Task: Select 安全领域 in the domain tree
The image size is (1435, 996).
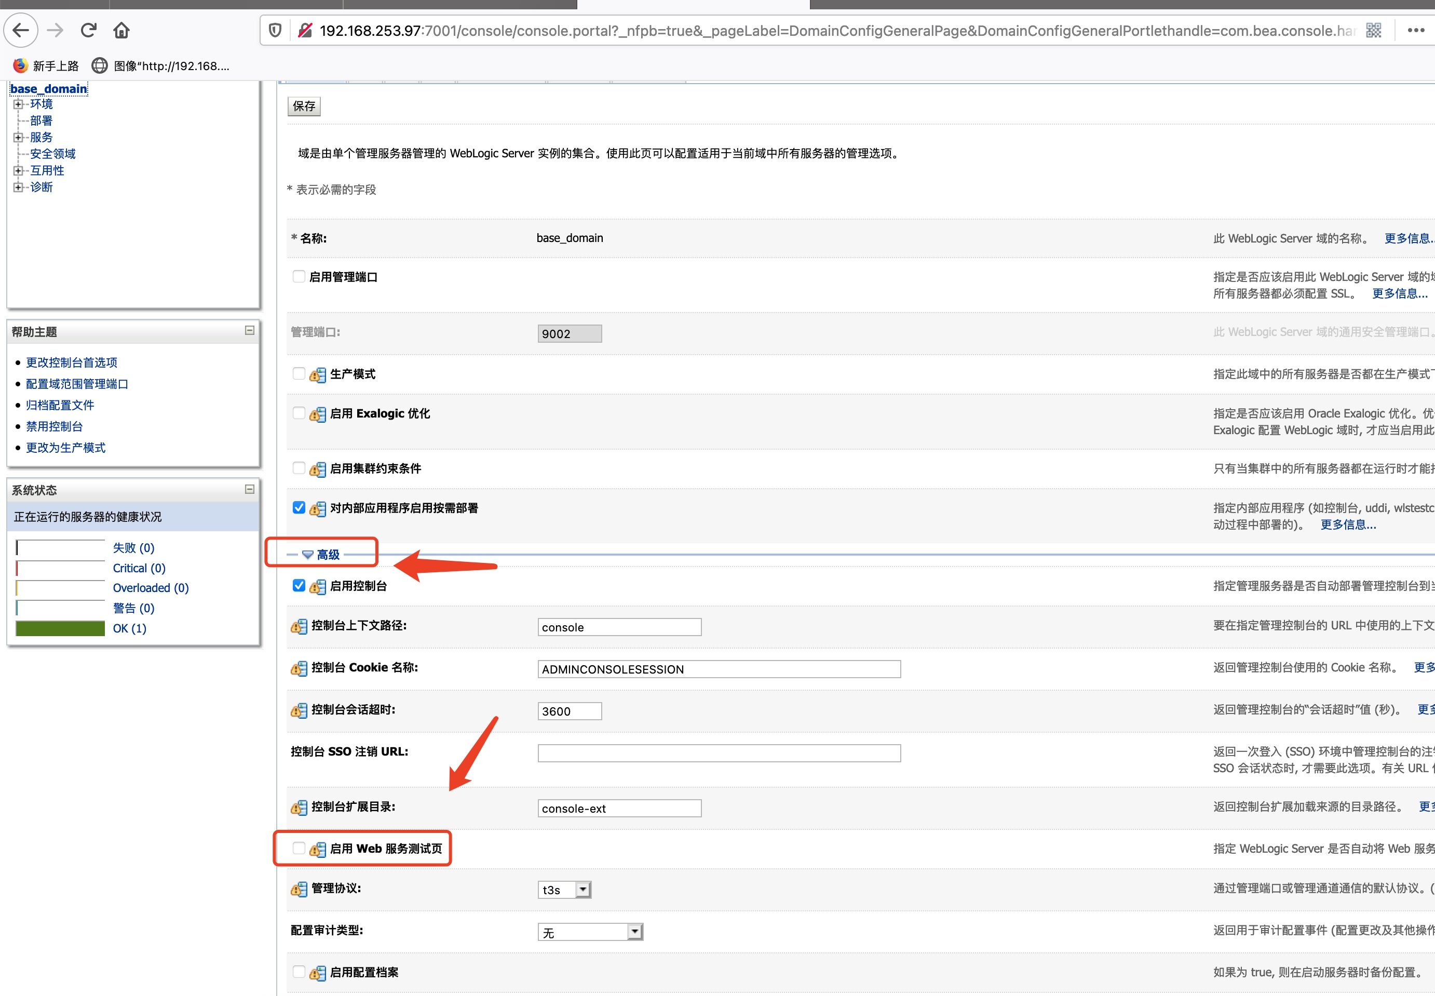Action: pyautogui.click(x=52, y=154)
